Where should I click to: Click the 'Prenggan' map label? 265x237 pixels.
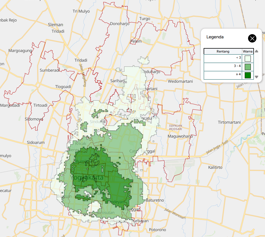(131, 209)
